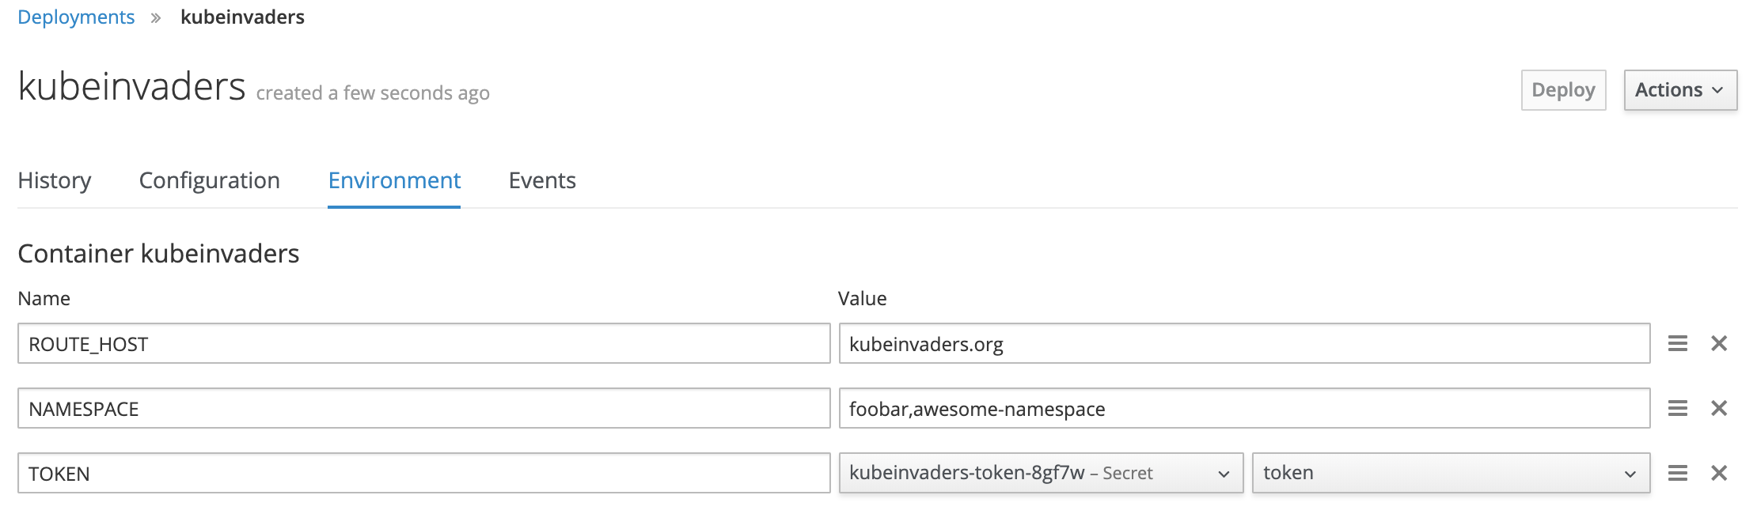Open the kubeinvaders-token-8gf7w secret dropdown
1757x514 pixels.
(x=1041, y=473)
